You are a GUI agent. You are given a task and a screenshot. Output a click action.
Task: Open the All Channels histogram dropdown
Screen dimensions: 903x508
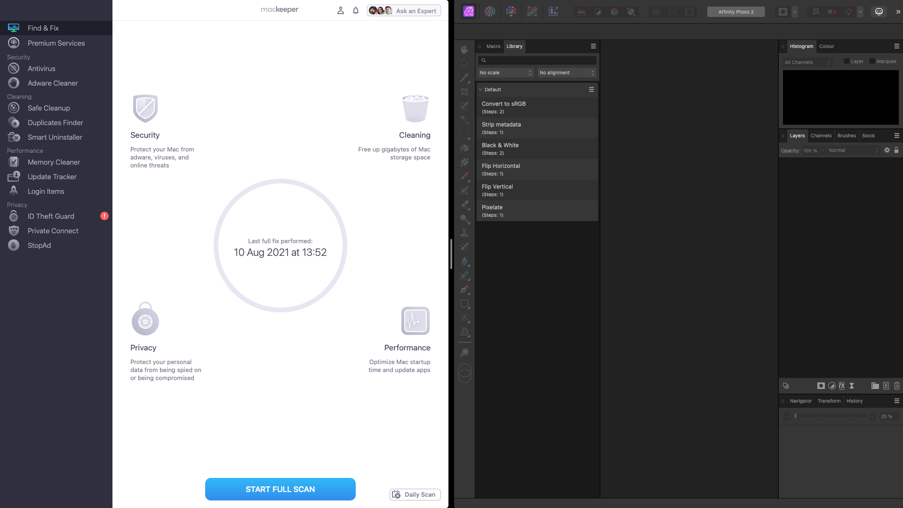[x=807, y=62]
